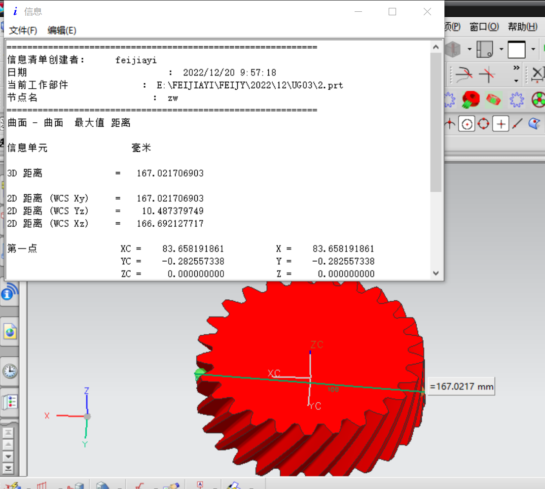
Task: Select the red gear with green pinion icon
Action: pos(471,100)
